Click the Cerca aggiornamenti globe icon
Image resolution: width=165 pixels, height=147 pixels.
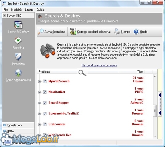pyautogui.click(x=18, y=73)
